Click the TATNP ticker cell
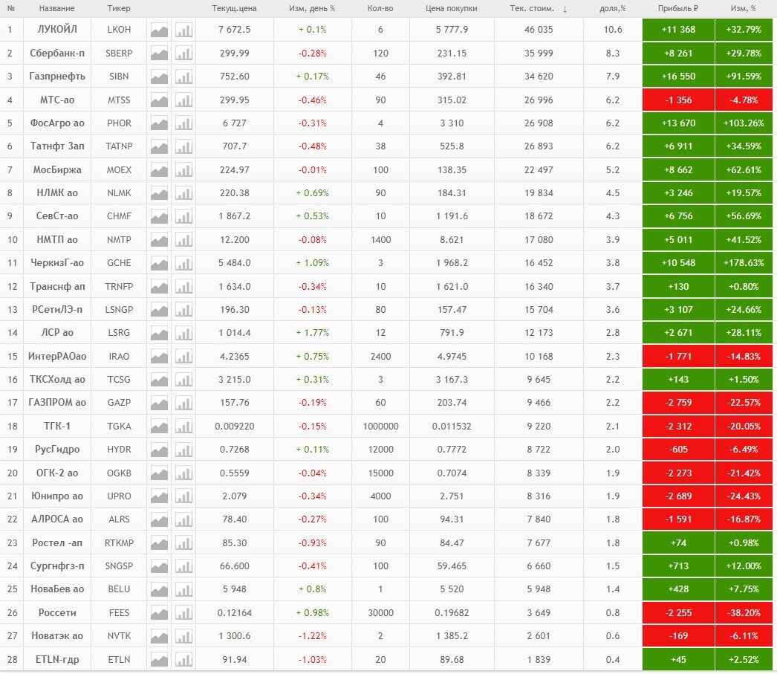The height and width of the screenshot is (674, 777). 119,146
